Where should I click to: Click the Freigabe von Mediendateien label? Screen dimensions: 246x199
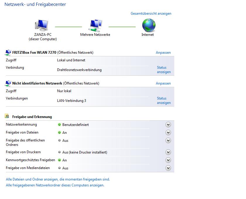[x=28, y=168]
